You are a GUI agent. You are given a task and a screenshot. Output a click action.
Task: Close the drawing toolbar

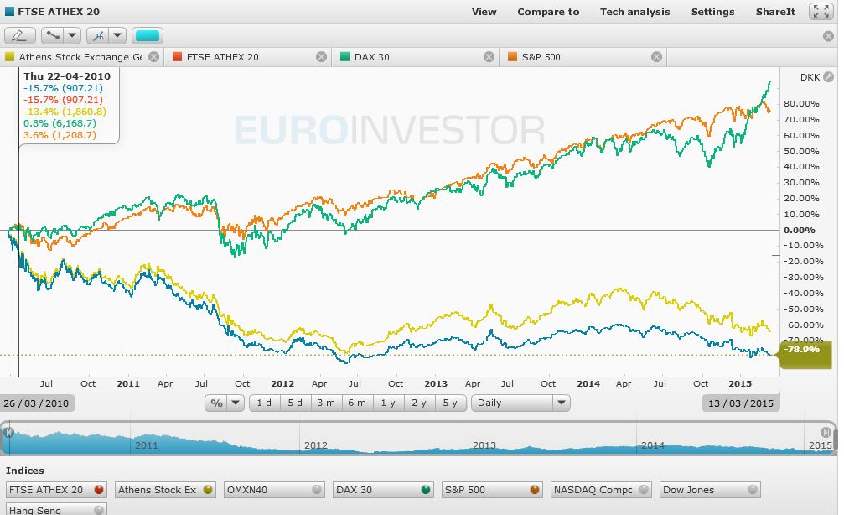tap(828, 36)
